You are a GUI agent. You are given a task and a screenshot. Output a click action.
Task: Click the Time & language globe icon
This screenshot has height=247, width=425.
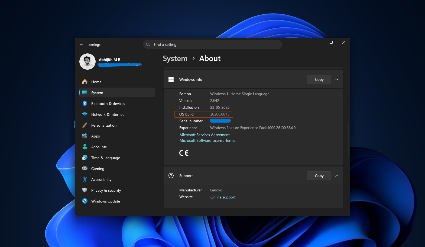click(x=85, y=158)
